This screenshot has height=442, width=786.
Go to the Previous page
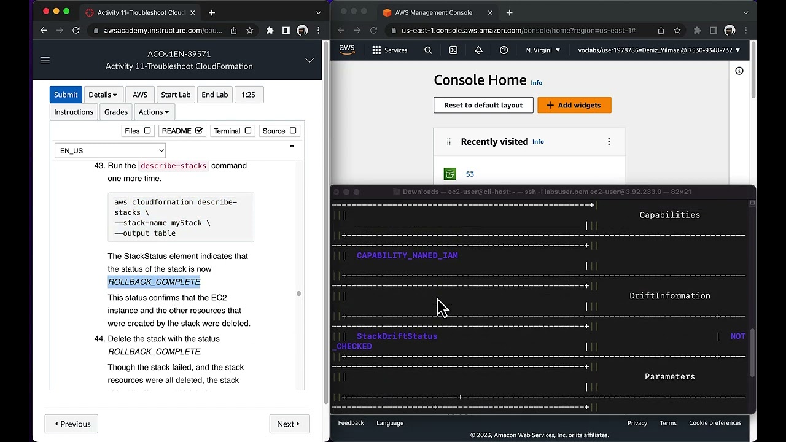tap(72, 424)
